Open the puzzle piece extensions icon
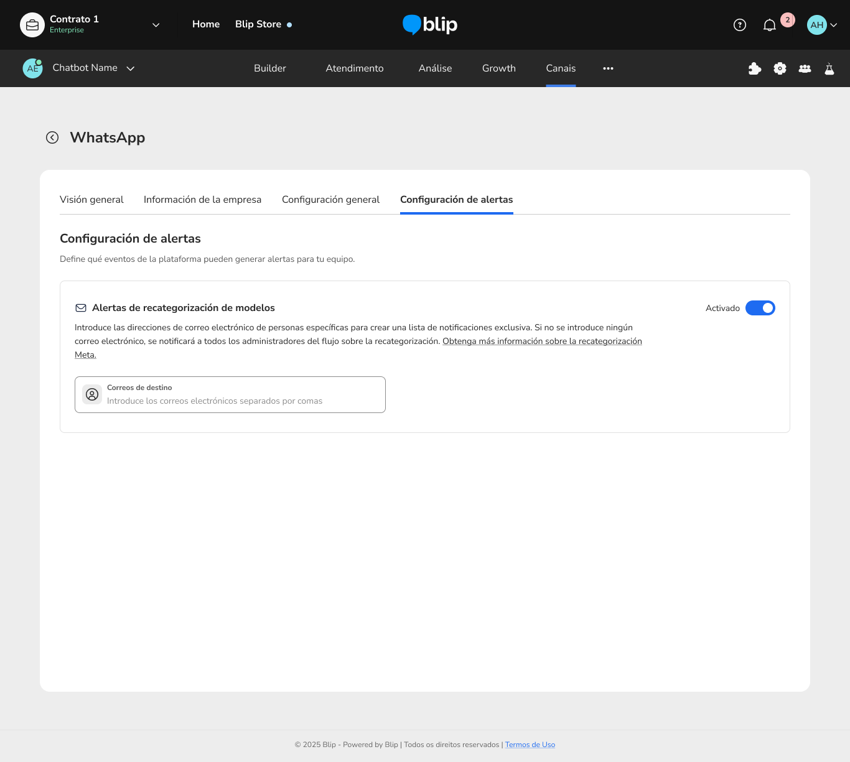The width and height of the screenshot is (850, 762). [x=755, y=68]
